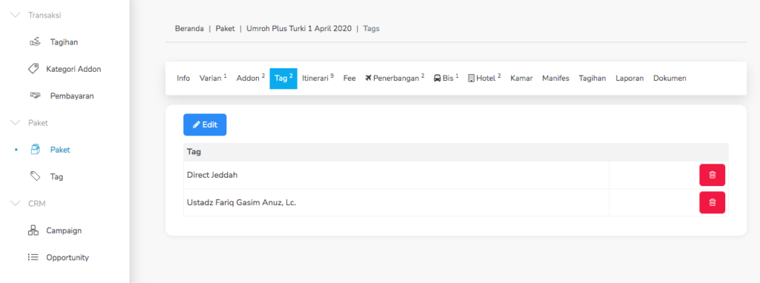
Task: Click the Pembayaran handshake icon
Action: [35, 96]
